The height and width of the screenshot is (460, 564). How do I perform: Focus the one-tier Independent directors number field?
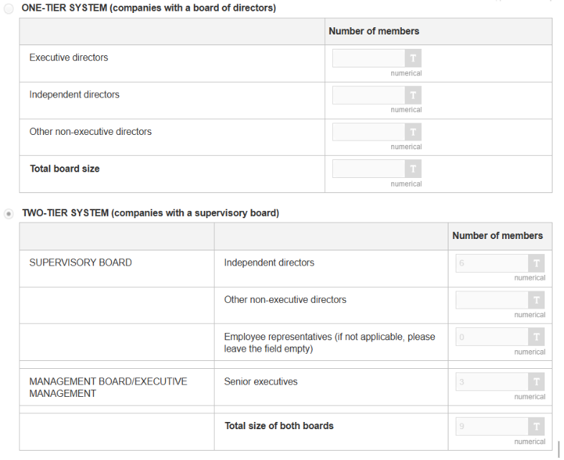369,95
